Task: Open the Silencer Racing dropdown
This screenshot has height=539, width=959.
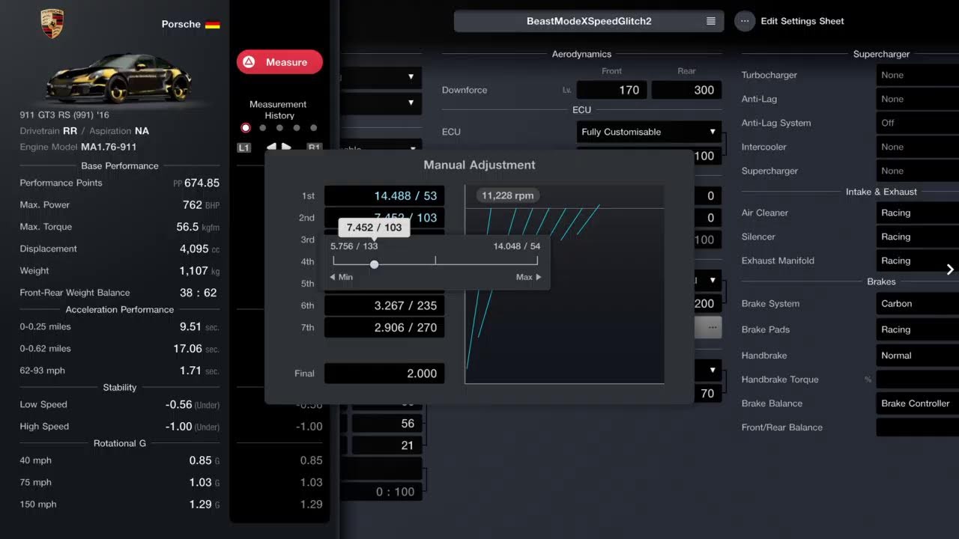Action: click(917, 237)
